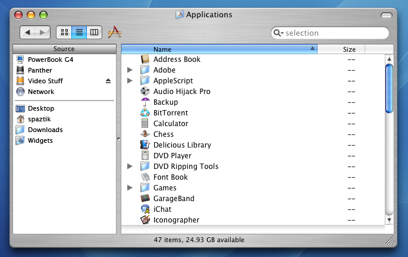This screenshot has width=408, height=257.
Task: Select the AppleScript folder icon
Action: [x=145, y=81]
